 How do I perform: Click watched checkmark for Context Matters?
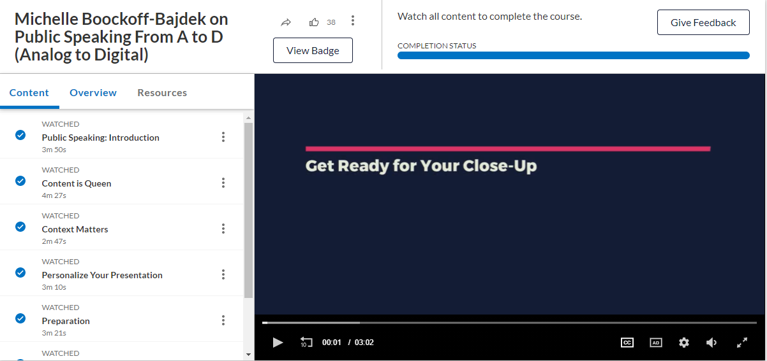coord(20,227)
